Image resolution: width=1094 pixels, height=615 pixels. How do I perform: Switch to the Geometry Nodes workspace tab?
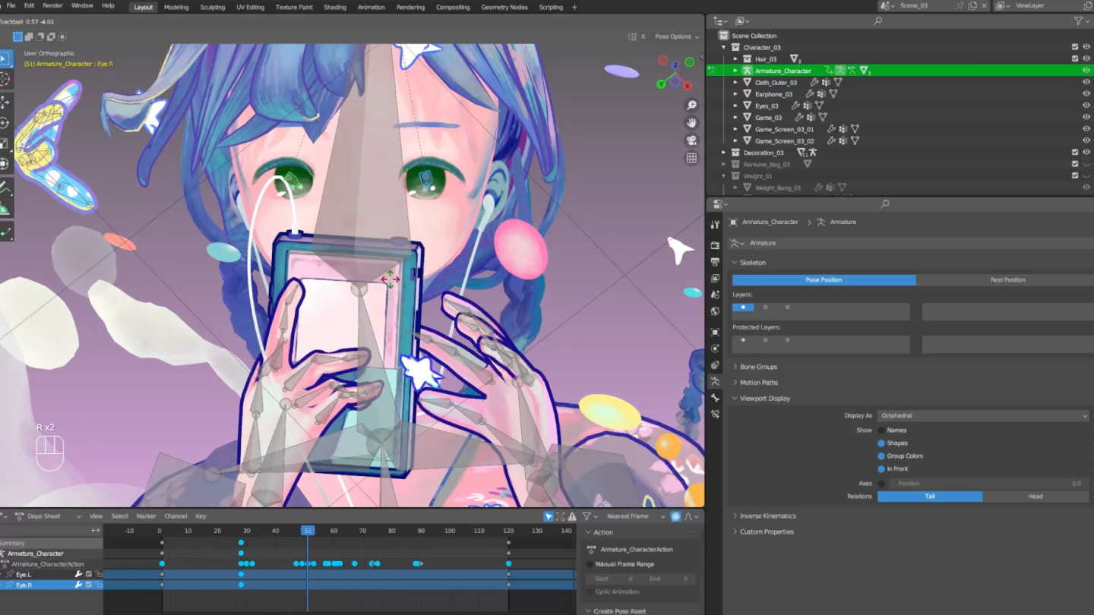click(503, 7)
